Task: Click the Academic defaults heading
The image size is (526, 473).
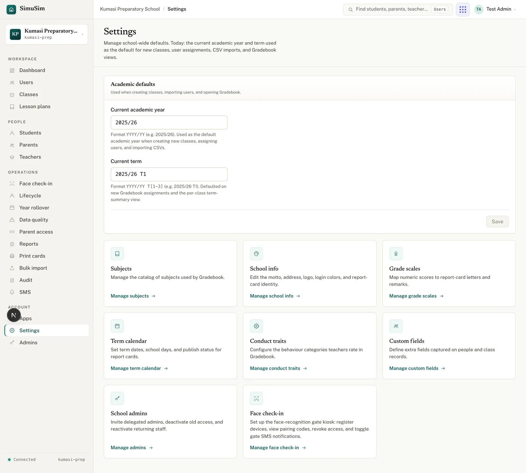Action: point(133,84)
